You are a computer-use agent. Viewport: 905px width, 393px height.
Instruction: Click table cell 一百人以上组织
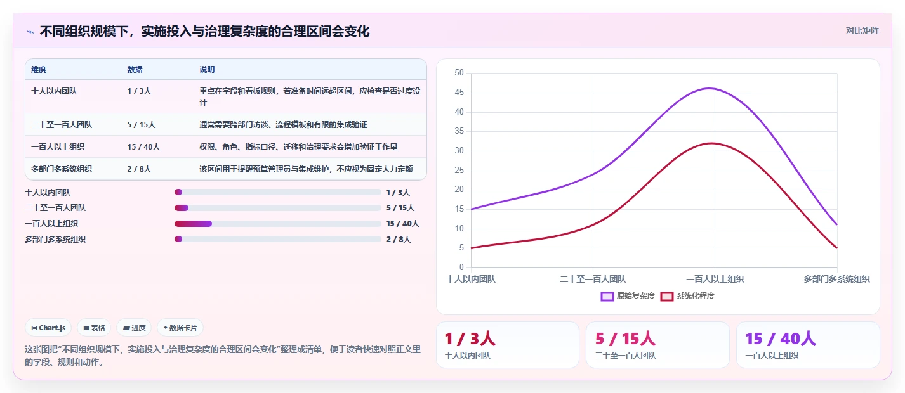(58, 147)
